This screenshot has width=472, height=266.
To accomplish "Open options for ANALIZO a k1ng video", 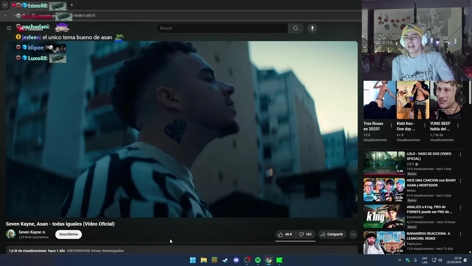I will point(460,208).
